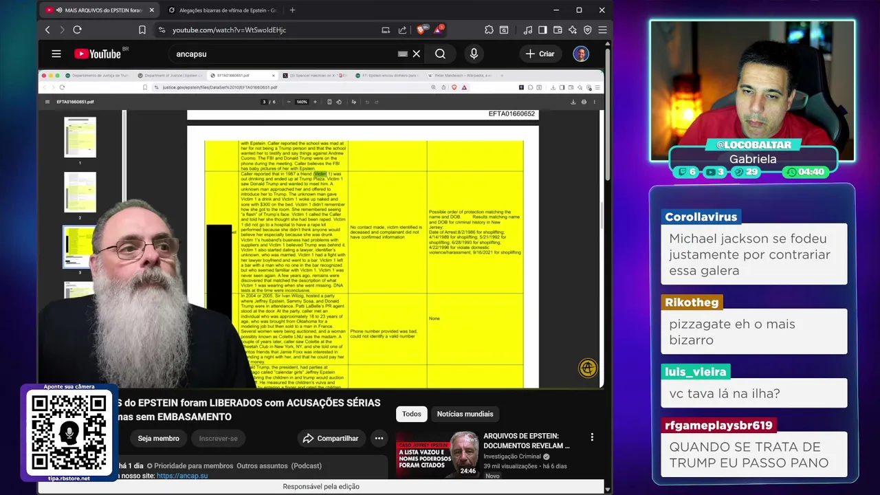Screen dimensions: 880x495
Task: Start voice search with microphone
Action: coord(474,54)
